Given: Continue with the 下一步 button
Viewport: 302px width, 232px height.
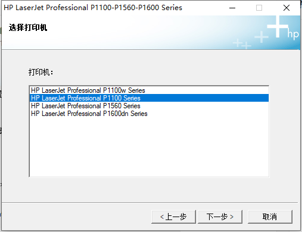Looking at the screenshot, I should click(x=220, y=217).
